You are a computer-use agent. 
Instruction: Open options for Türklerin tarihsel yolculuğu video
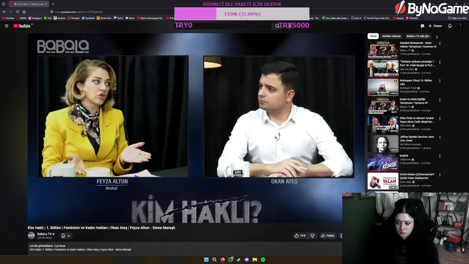pos(440,62)
